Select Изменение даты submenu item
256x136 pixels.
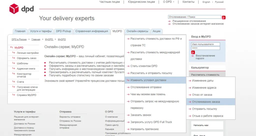(211, 81)
